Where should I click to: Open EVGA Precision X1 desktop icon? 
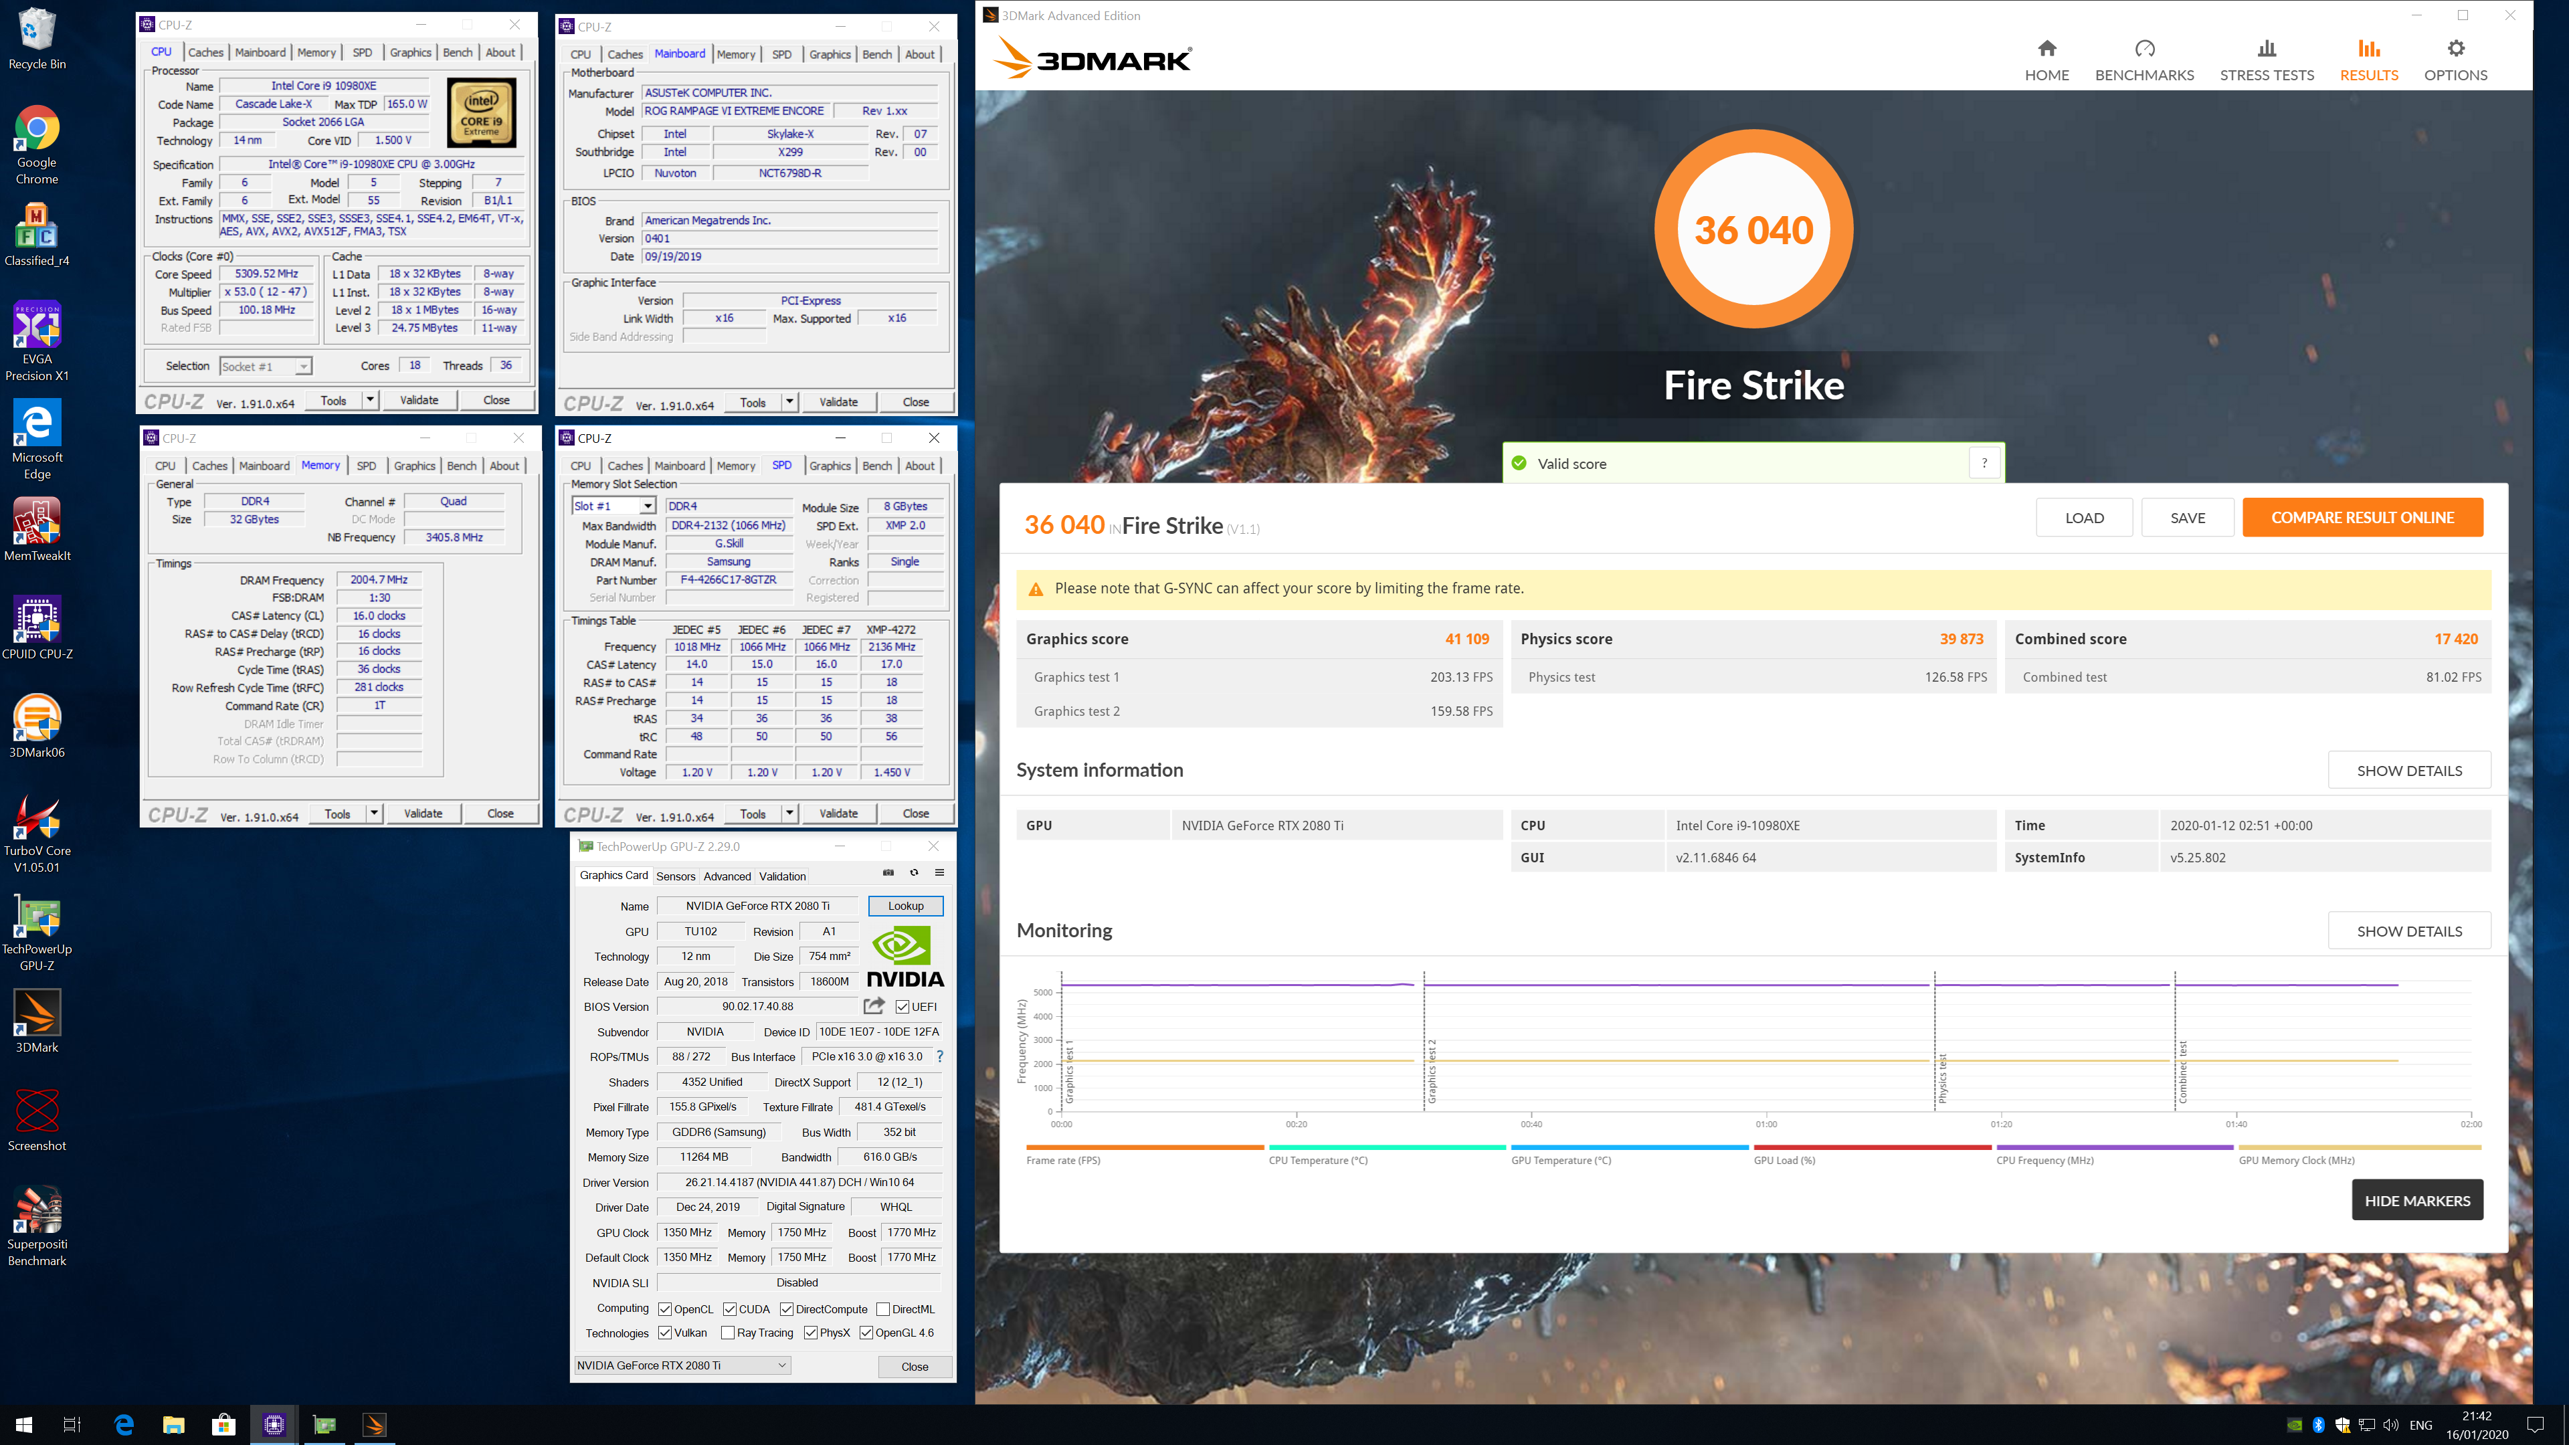pos(37,341)
